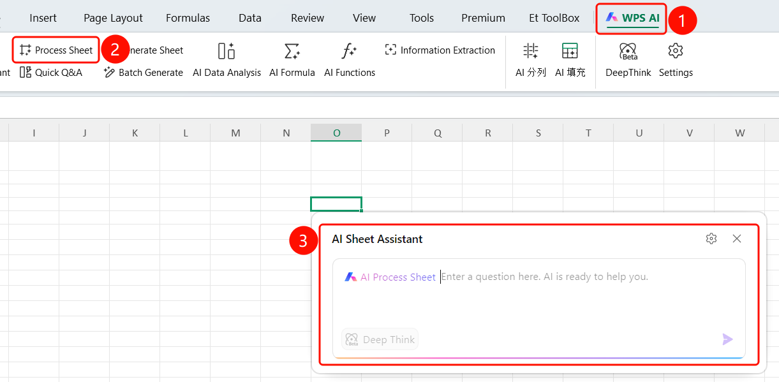Screen dimensions: 779x382
Task: Open AI Sheet Assistant settings gear
Action: point(711,239)
